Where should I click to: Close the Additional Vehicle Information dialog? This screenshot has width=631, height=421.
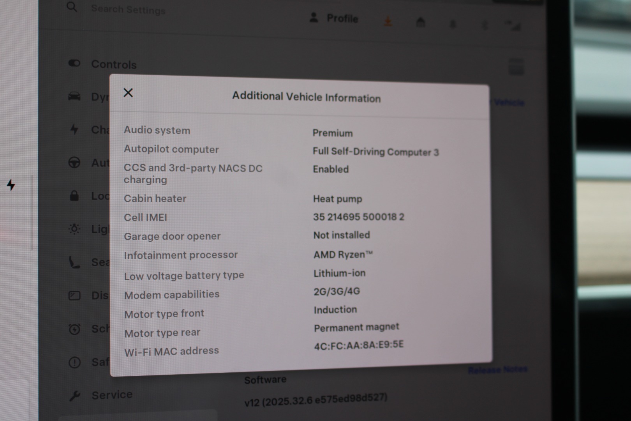point(128,93)
